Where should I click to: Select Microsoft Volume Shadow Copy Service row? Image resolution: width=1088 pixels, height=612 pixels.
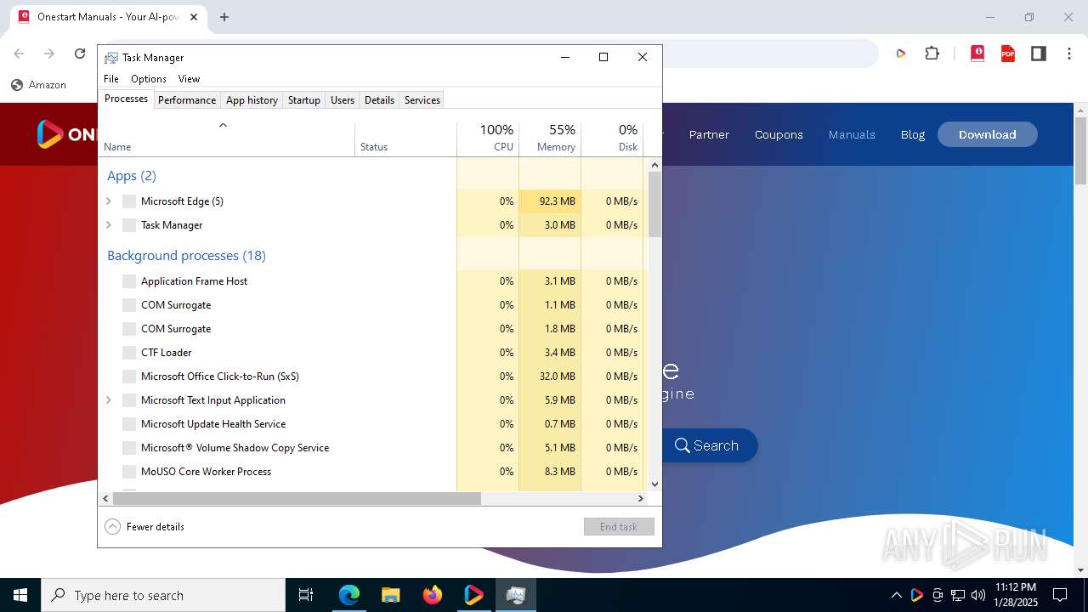tap(371, 448)
